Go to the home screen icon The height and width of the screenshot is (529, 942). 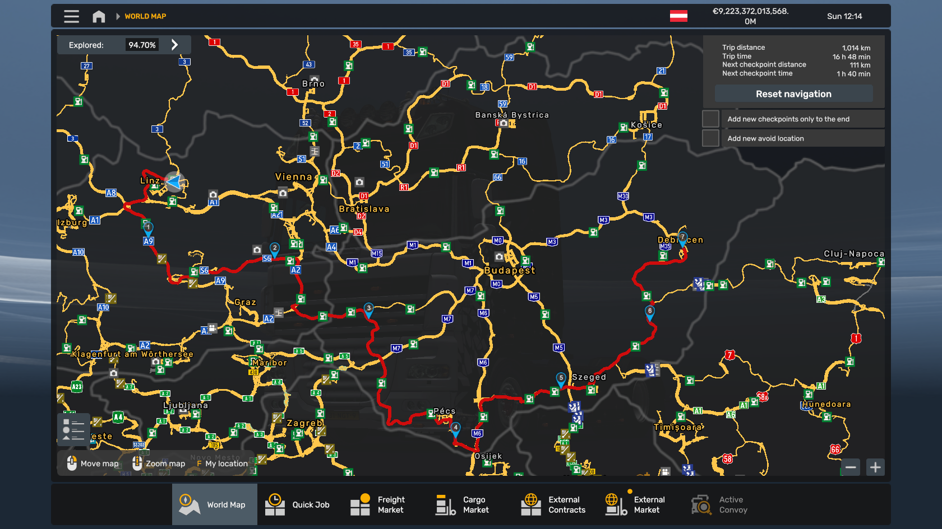click(x=99, y=16)
